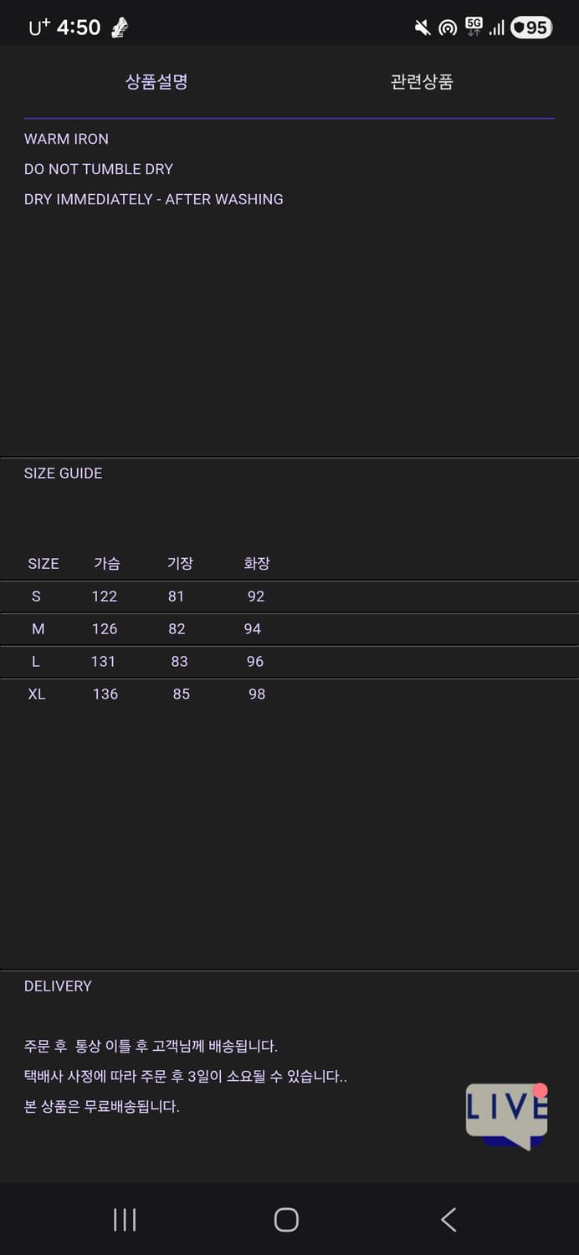Open the recent apps button
This screenshot has width=579, height=1255.
click(125, 1219)
